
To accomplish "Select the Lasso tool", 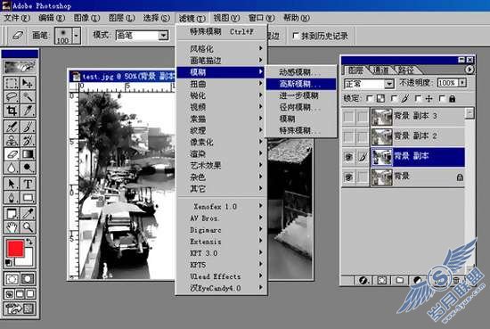I will [x=12, y=96].
